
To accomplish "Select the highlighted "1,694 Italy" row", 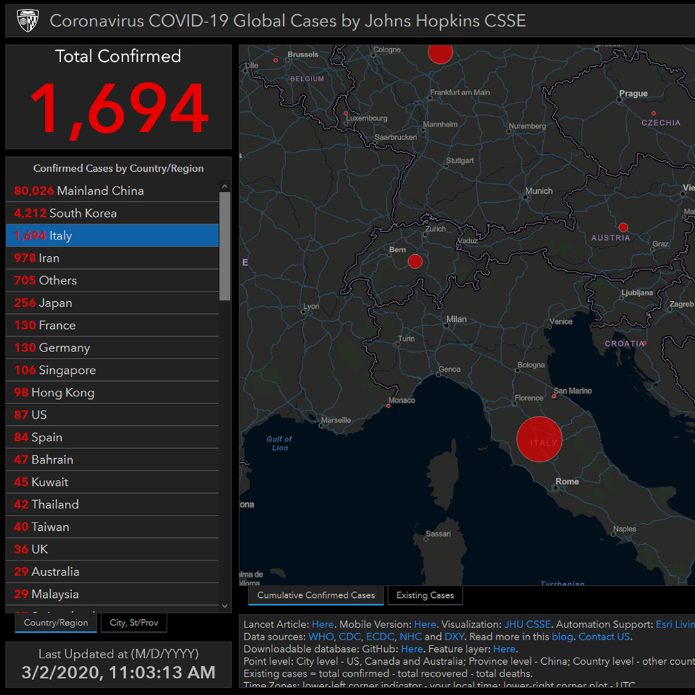I will 112,236.
